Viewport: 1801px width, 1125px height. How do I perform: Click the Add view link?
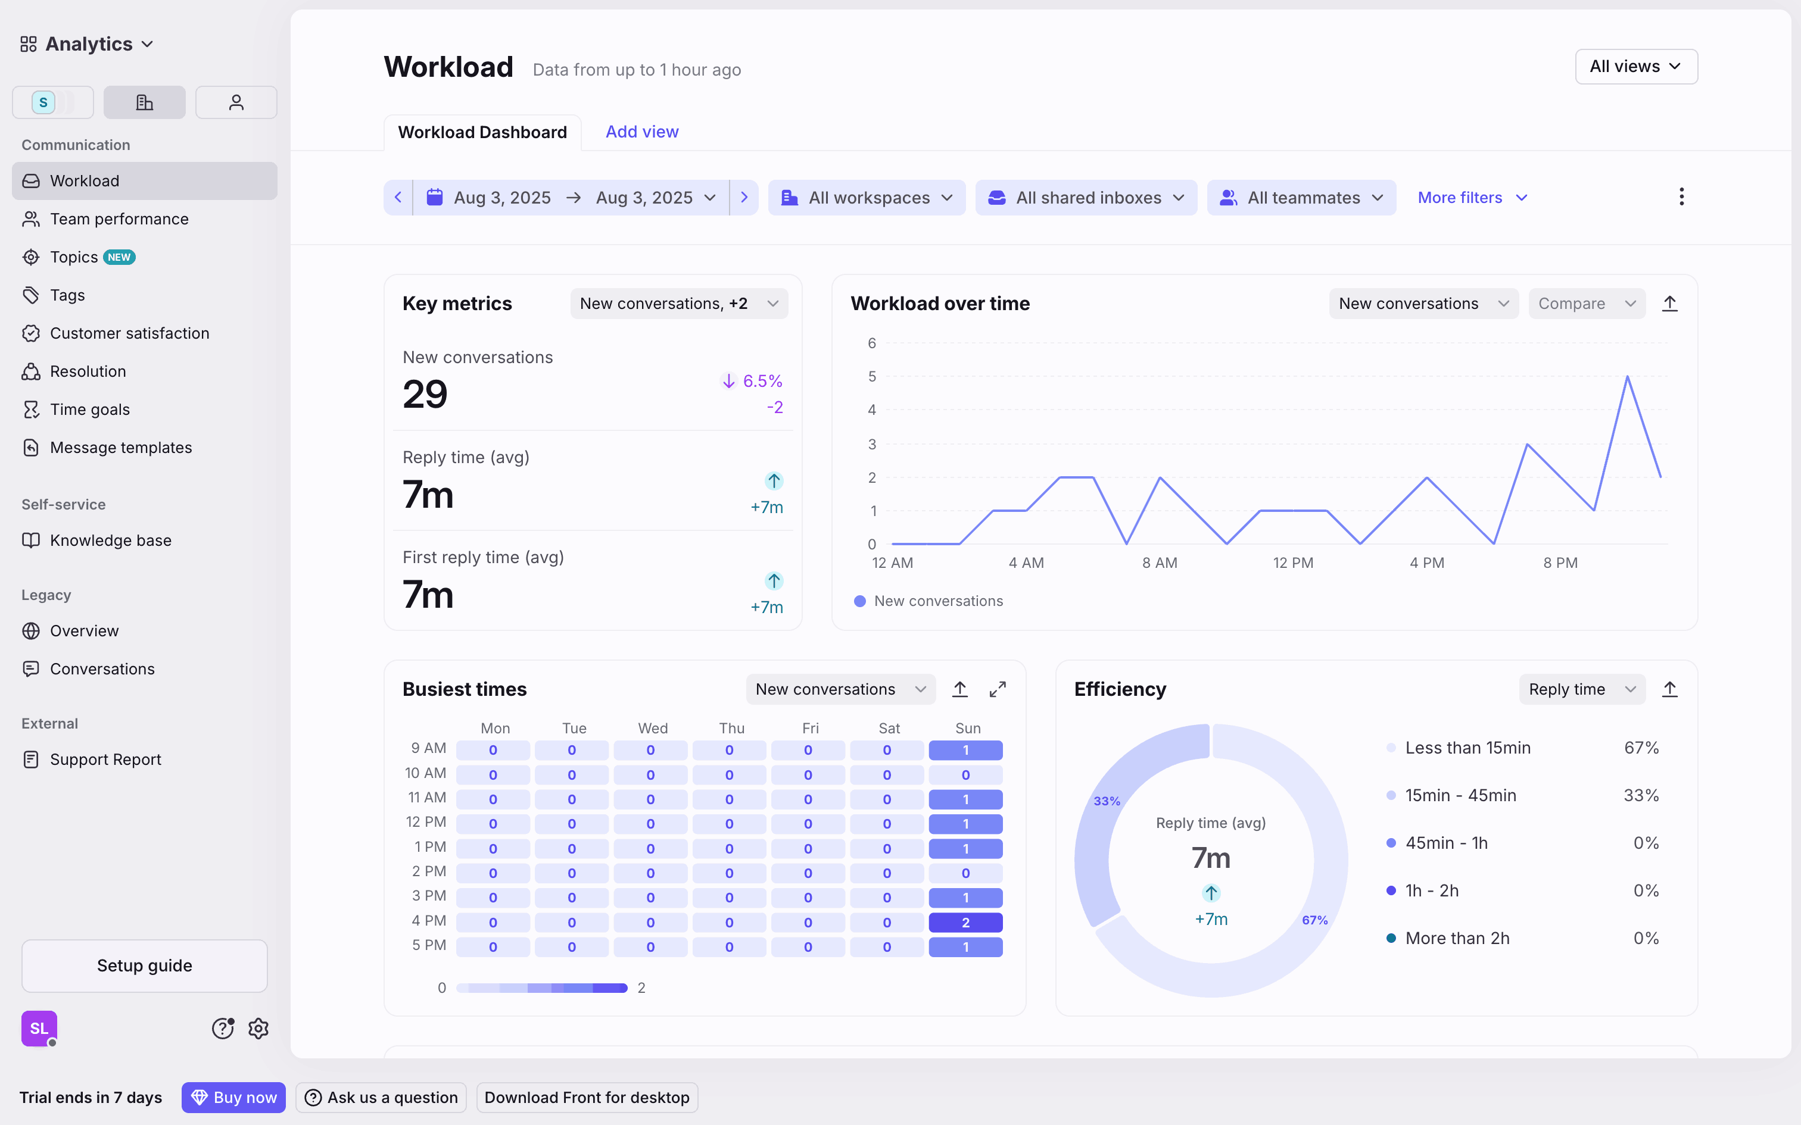click(641, 132)
